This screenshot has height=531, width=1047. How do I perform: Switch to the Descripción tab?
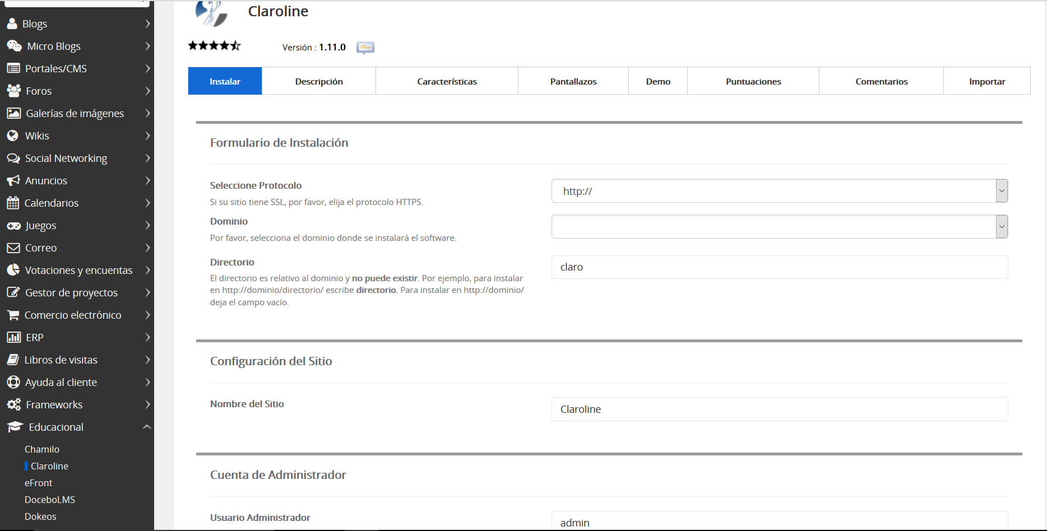[318, 81]
